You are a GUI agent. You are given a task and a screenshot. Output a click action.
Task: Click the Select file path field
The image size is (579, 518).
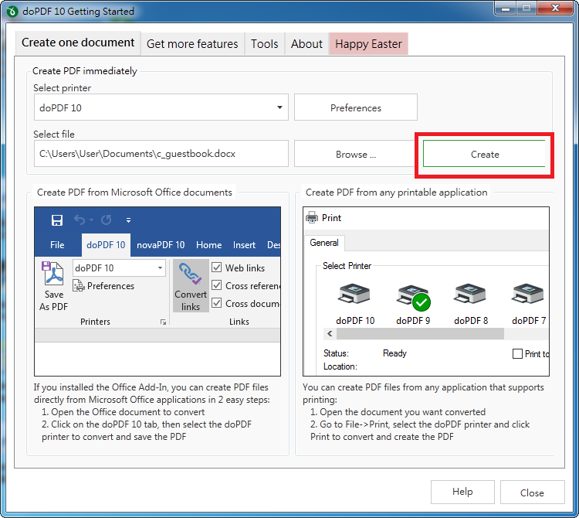[161, 153]
